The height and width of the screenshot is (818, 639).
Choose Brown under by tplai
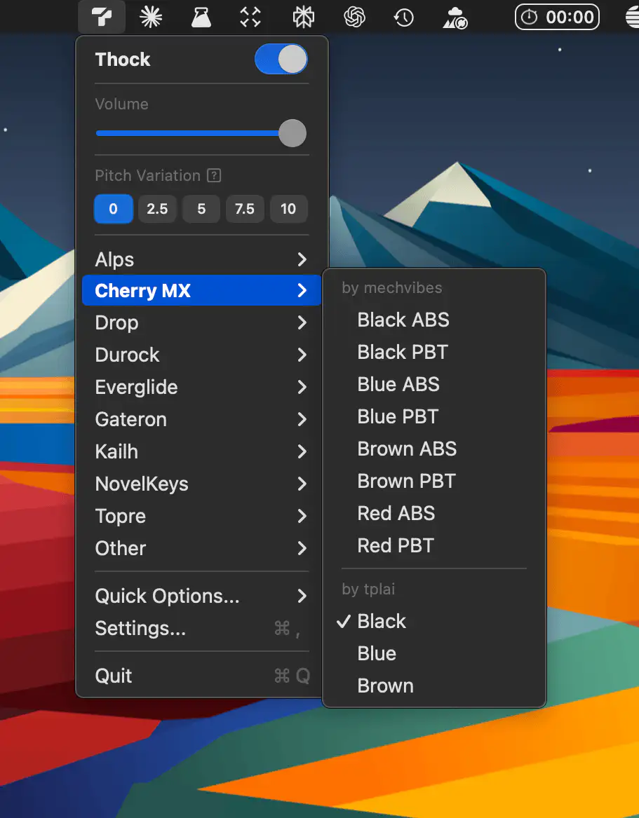click(x=385, y=686)
